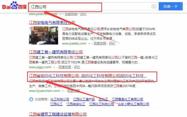Open 百度快照 link under jxaddq.com result
This screenshot has height=117, width=187.
point(100,44)
